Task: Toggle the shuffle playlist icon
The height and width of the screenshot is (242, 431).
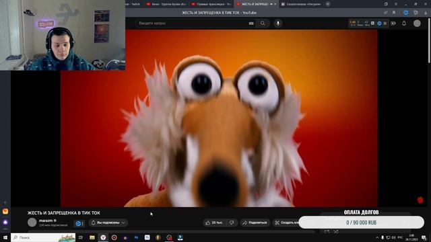Action: (x=336, y=232)
